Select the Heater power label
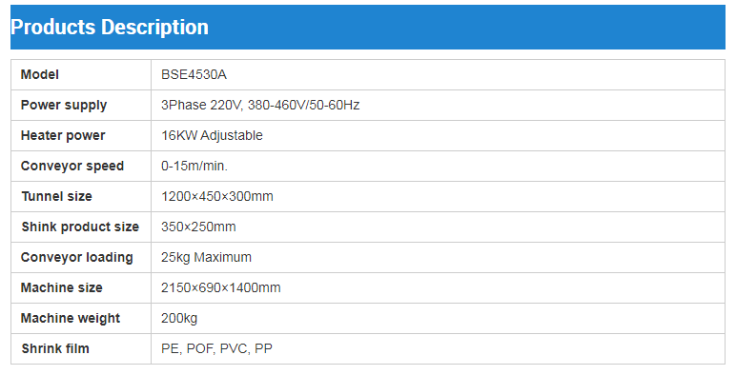Viewport: 736px width, 375px height. pyautogui.click(x=63, y=135)
